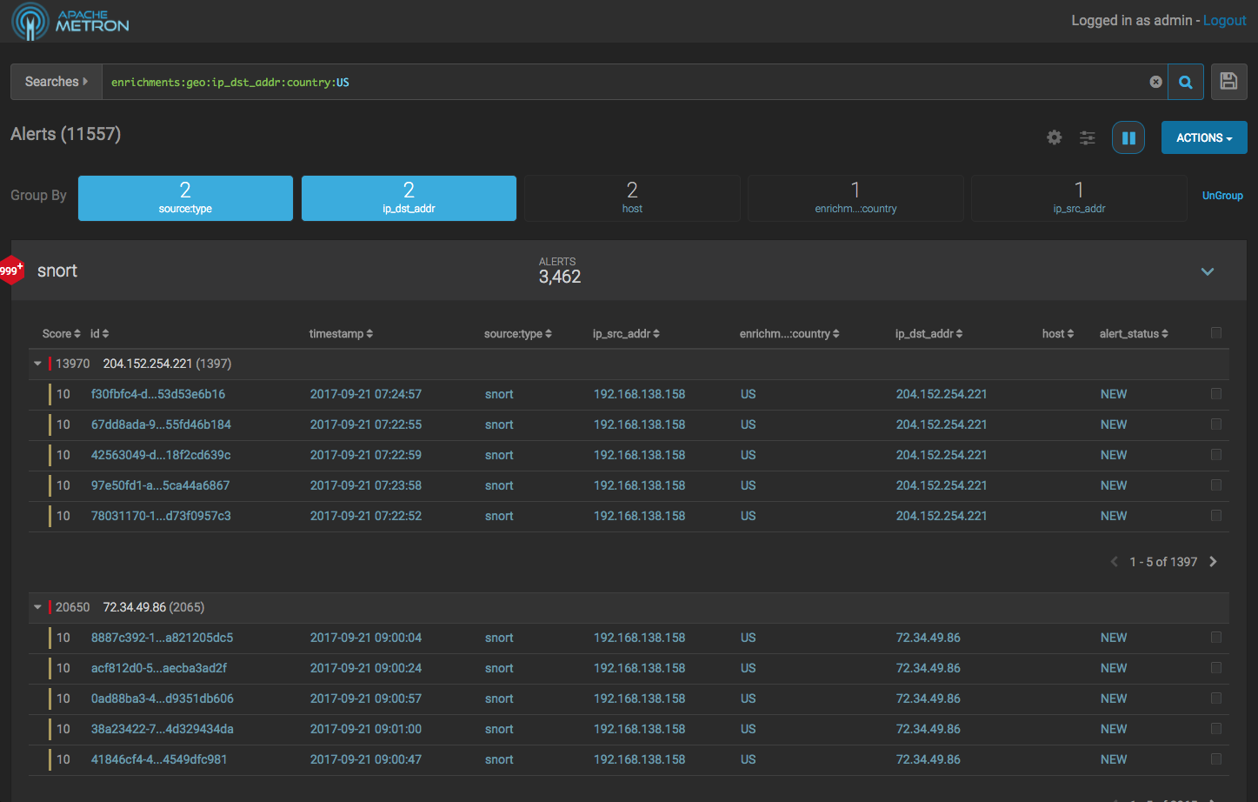Click timestamp 2017-09-21 07:22:59

tap(366, 455)
